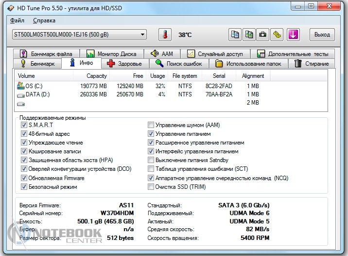
Task: Select the DATA (D:) volume icon
Action: pyautogui.click(x=21, y=94)
